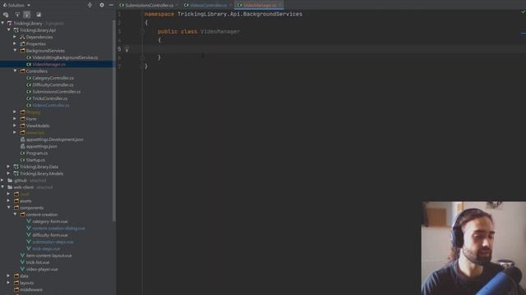Click the BackgroundServices namespace text in editor
This screenshot has height=295, width=526.
274,14
